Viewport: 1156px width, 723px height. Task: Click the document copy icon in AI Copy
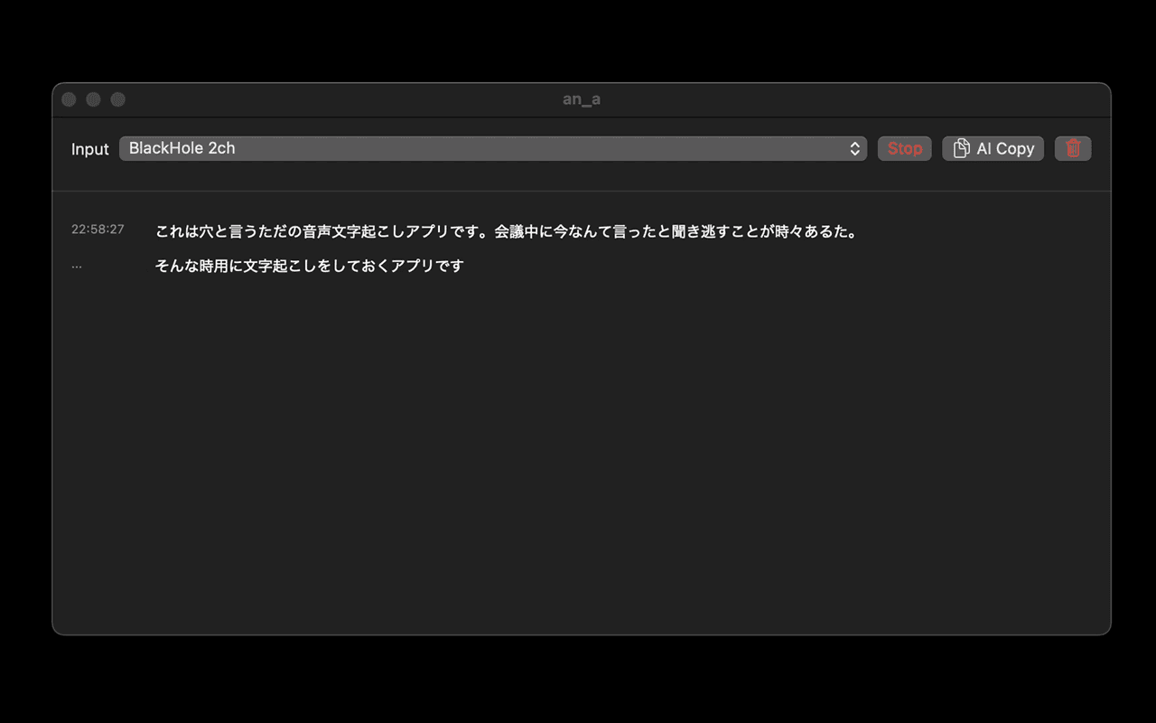tap(962, 149)
